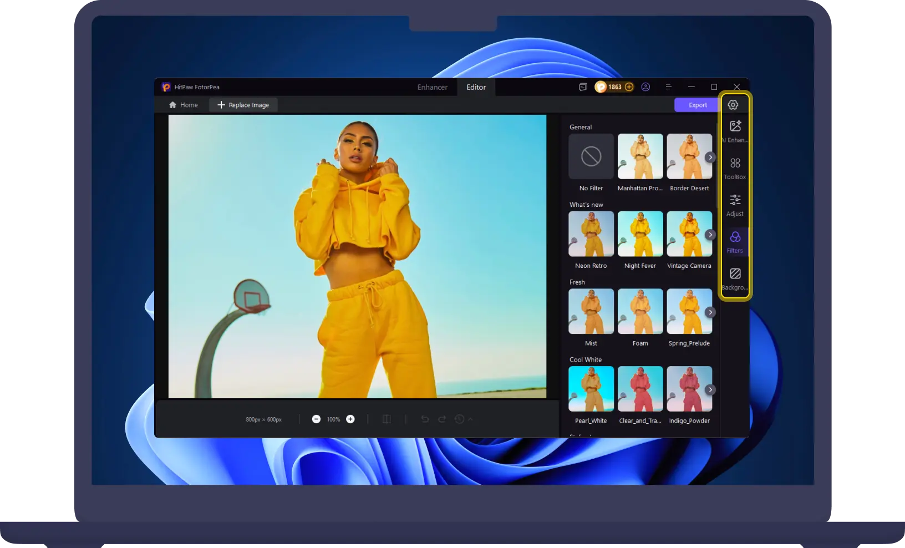Expand the Cool White filters row
Screen dimensions: 905x548
(710, 389)
